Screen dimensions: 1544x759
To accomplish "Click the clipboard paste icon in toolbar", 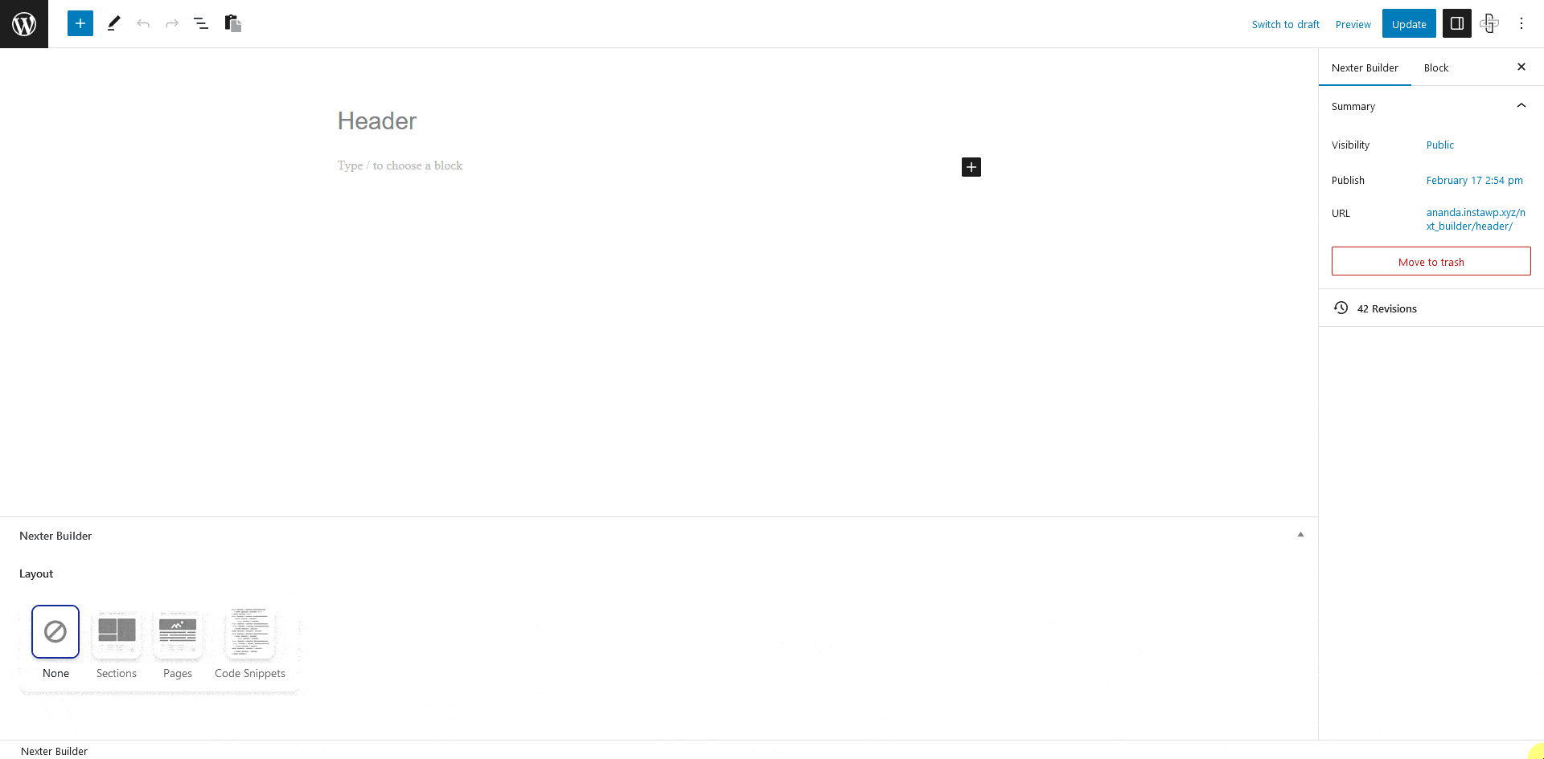I will click(x=233, y=23).
